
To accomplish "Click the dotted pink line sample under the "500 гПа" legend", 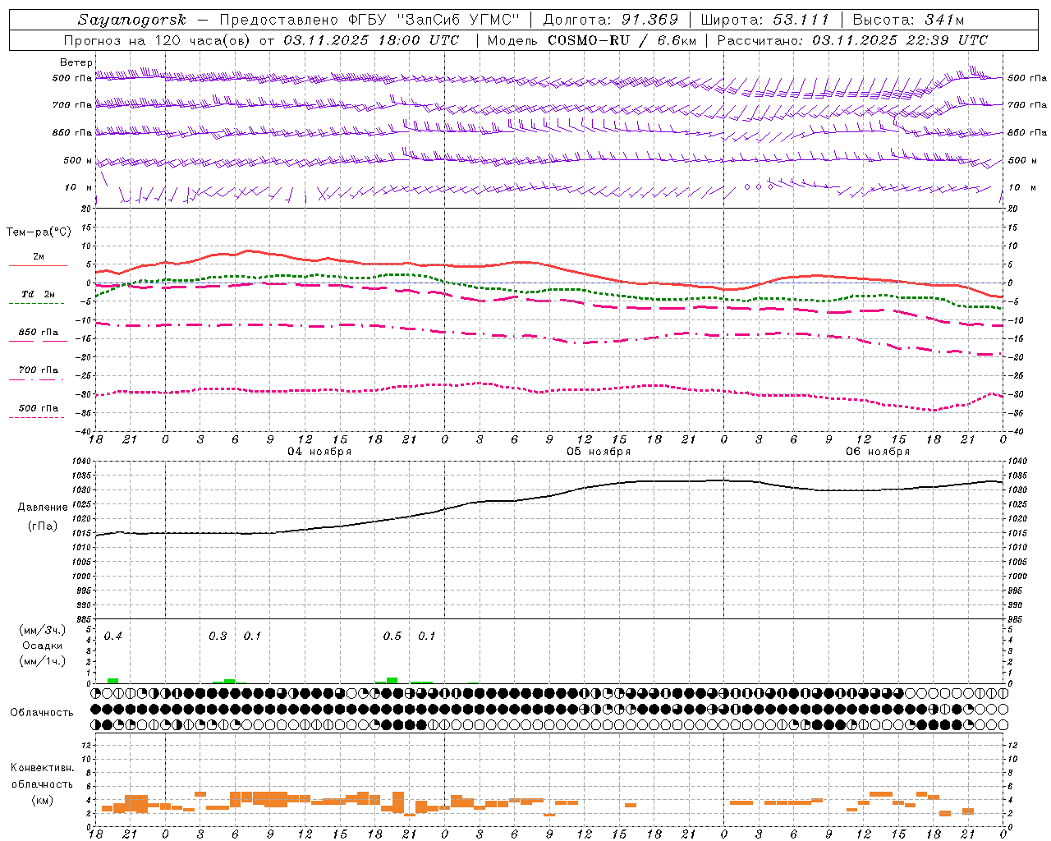I will [36, 417].
